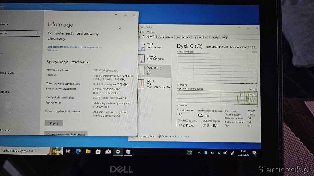
Task: Maximize the Settings Informacje window
Action: [125, 15]
